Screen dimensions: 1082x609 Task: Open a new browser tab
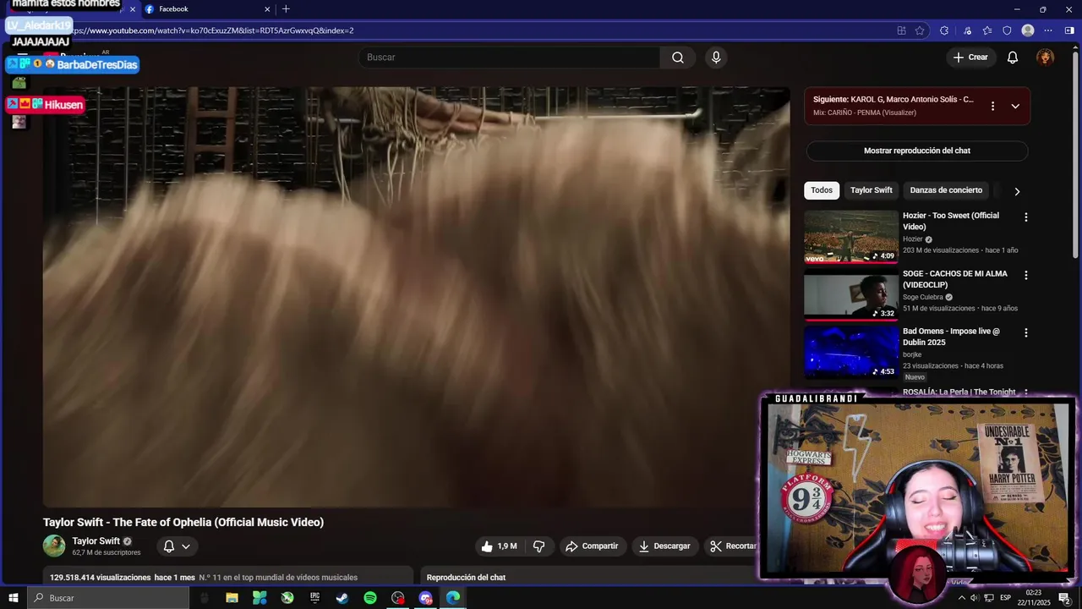(x=286, y=9)
